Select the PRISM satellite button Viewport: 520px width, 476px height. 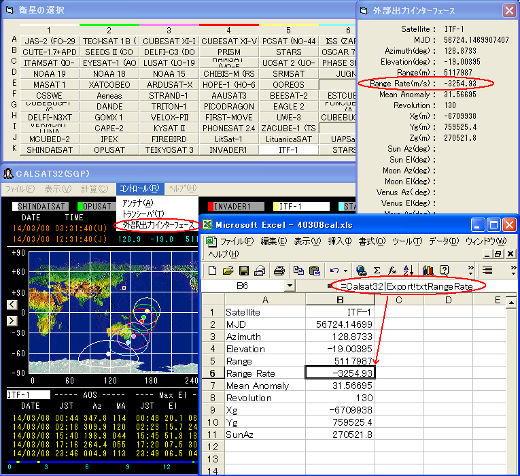[228, 52]
